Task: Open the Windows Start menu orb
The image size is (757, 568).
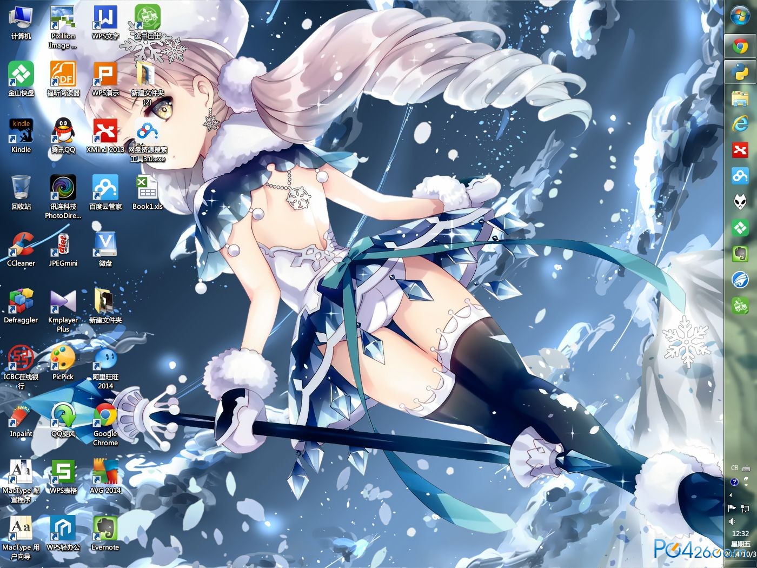Action: pos(740,15)
